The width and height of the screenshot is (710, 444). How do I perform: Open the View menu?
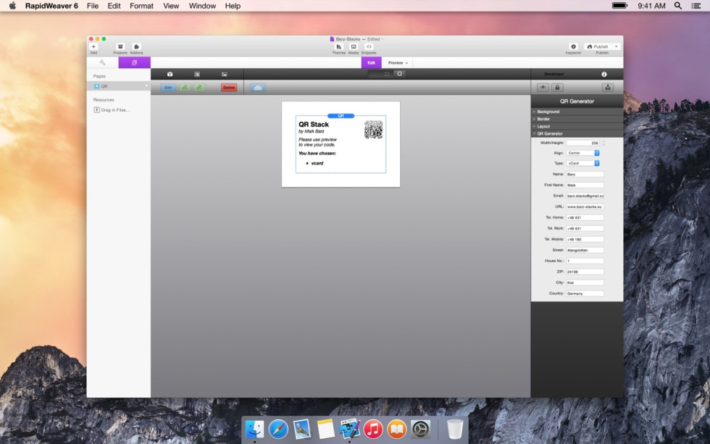[171, 6]
